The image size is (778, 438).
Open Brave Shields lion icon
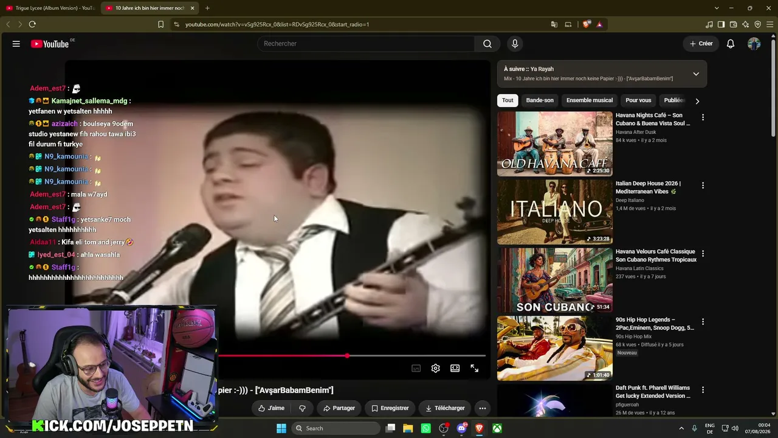(x=586, y=24)
